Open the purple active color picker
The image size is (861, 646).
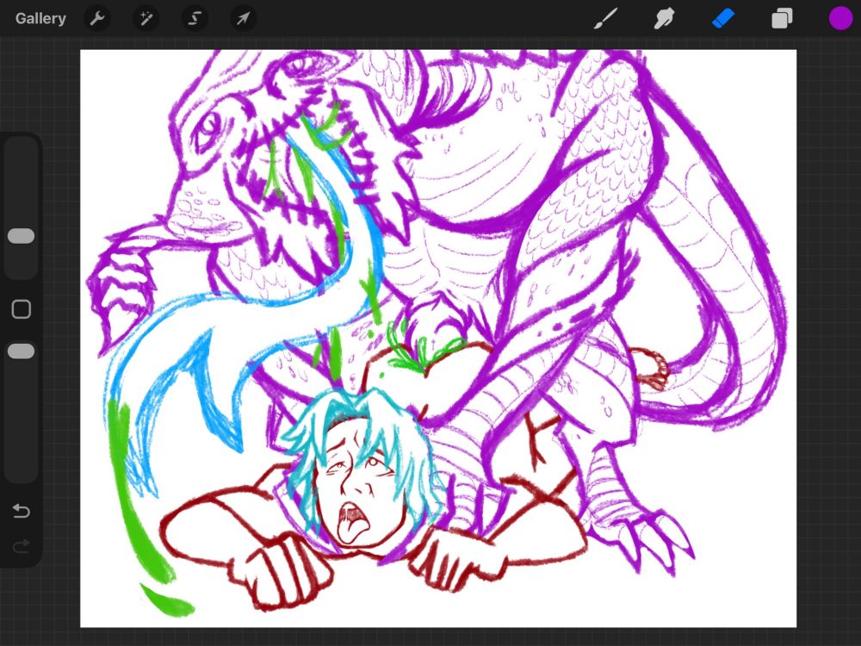pos(840,19)
